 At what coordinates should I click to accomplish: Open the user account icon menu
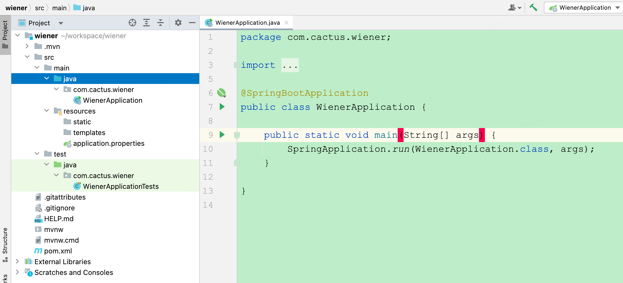click(x=514, y=8)
